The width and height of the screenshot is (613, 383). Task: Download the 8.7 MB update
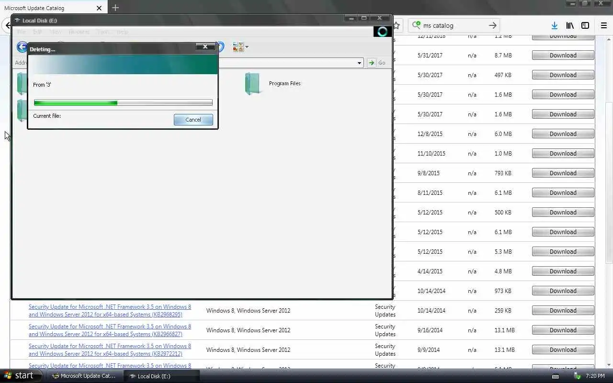(x=563, y=56)
